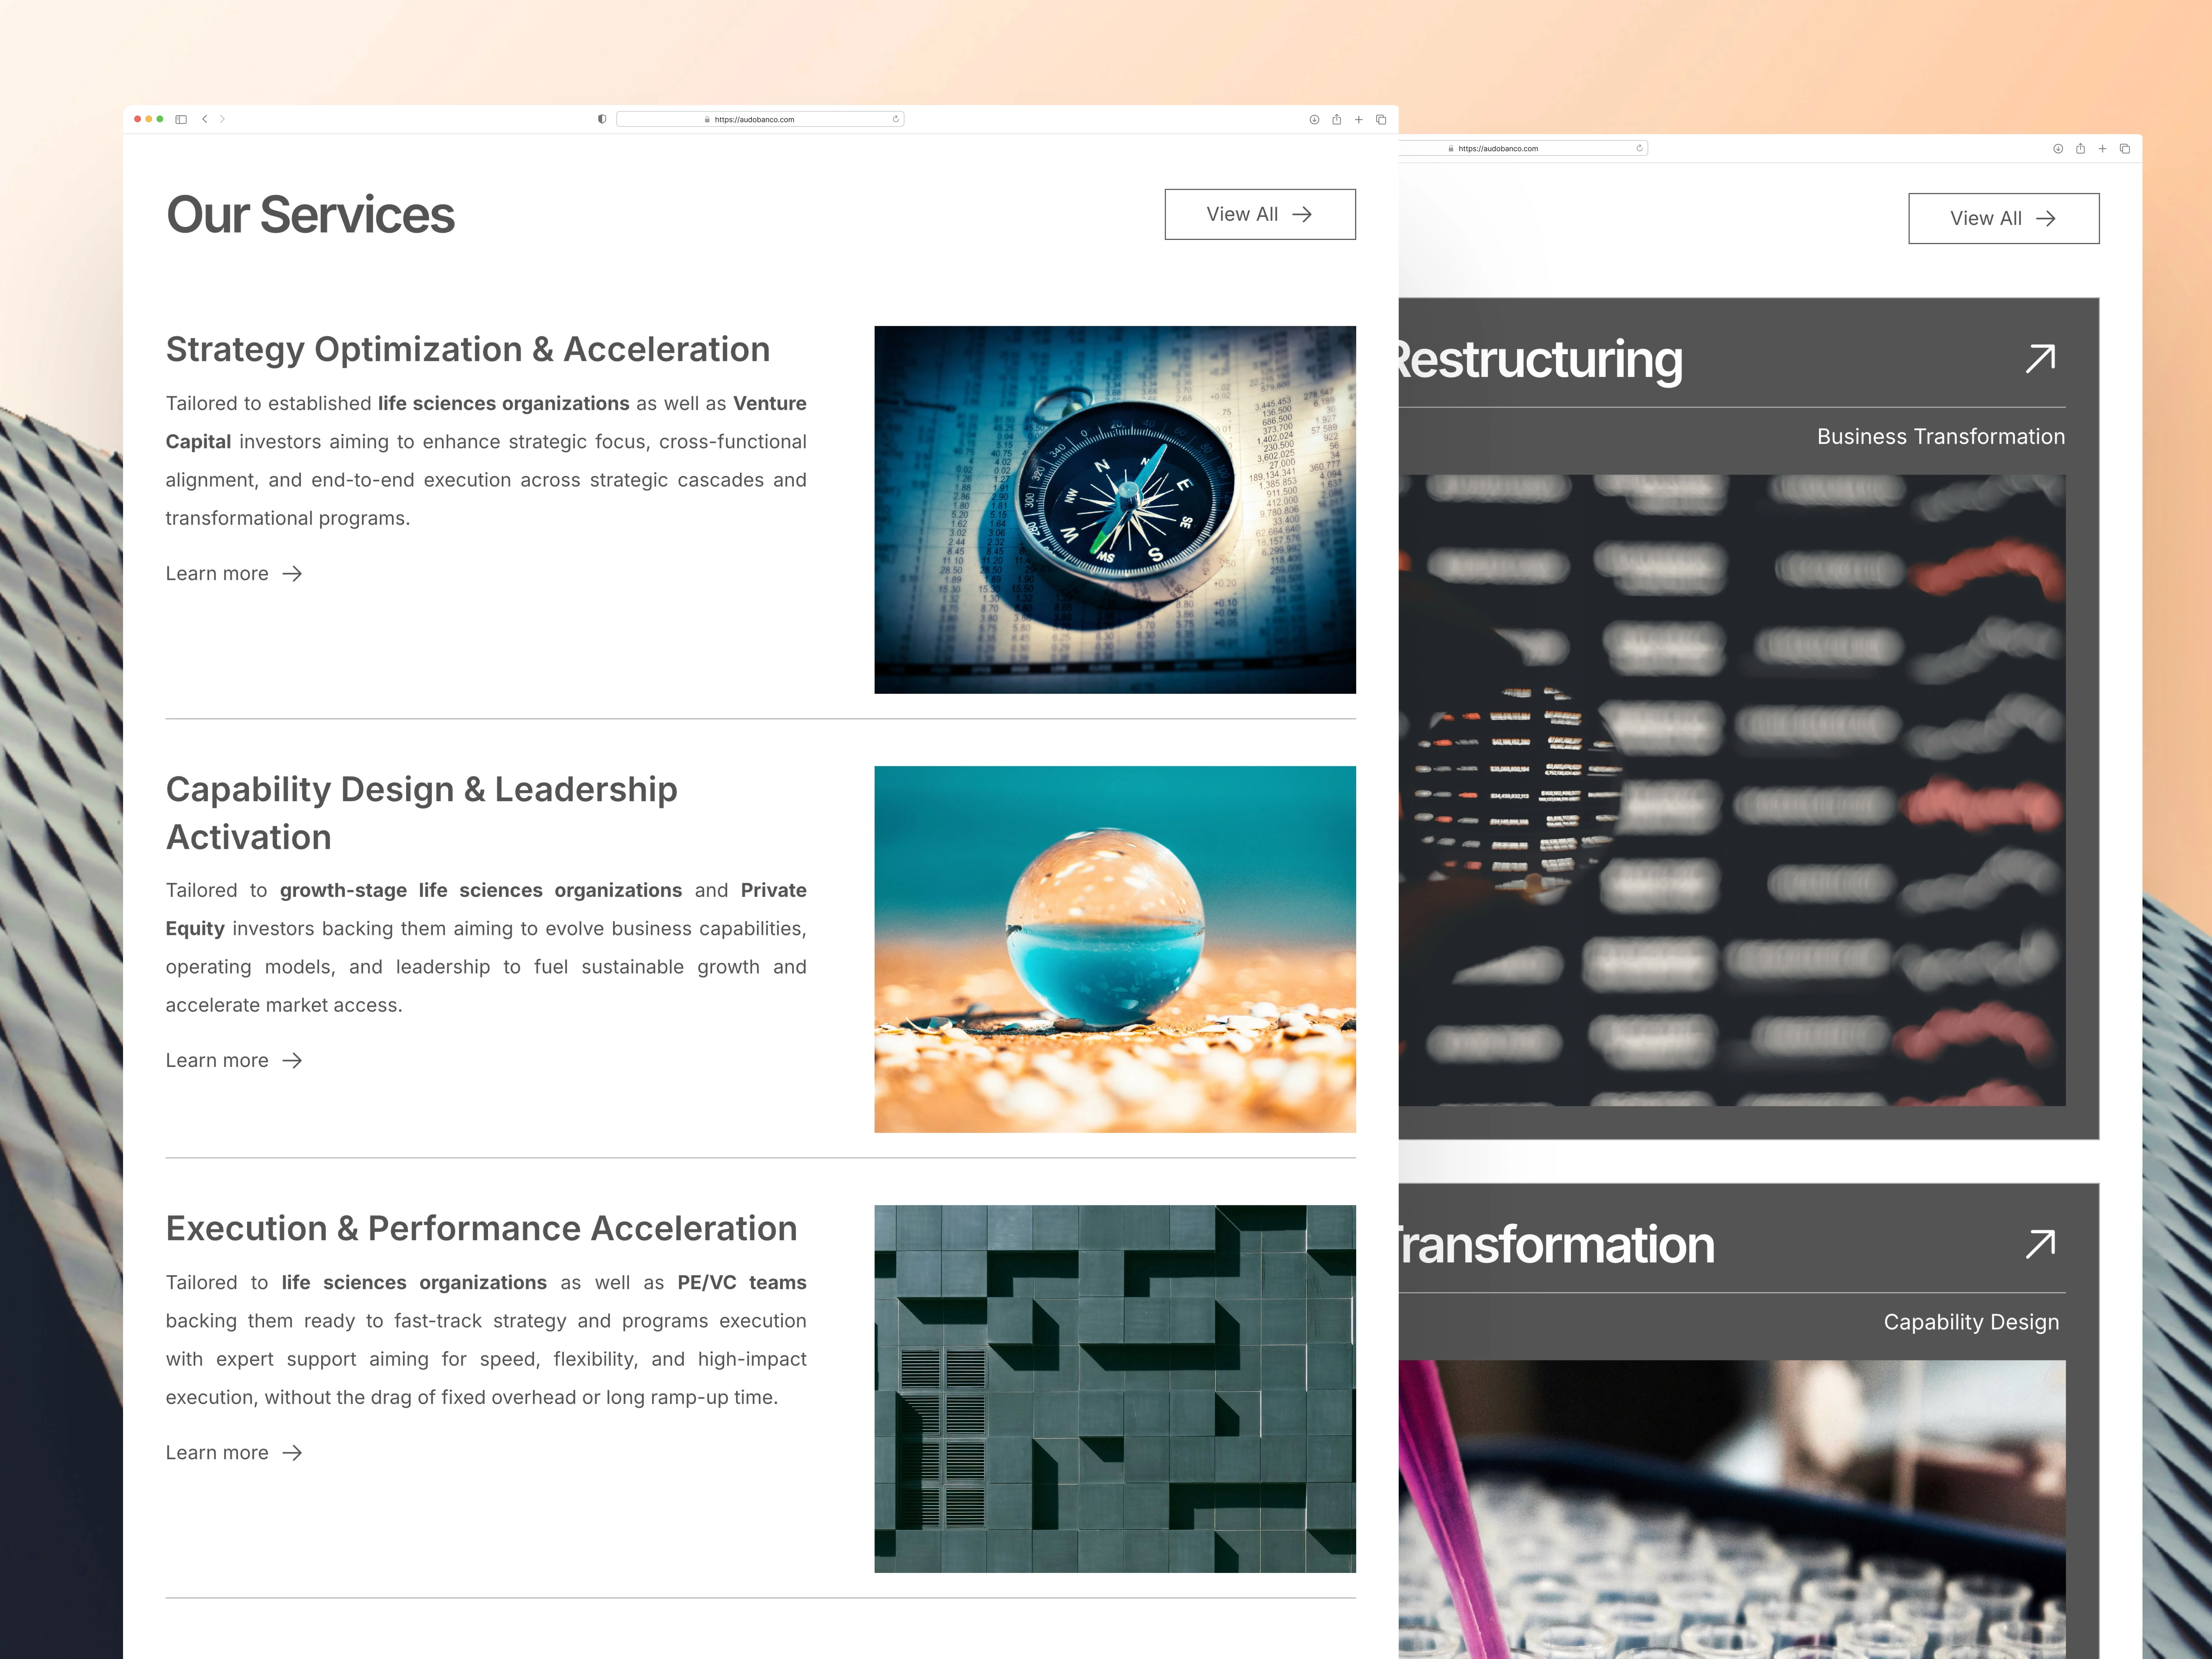Go forward in left browser window
This screenshot has width=2212, height=1659.
point(222,119)
